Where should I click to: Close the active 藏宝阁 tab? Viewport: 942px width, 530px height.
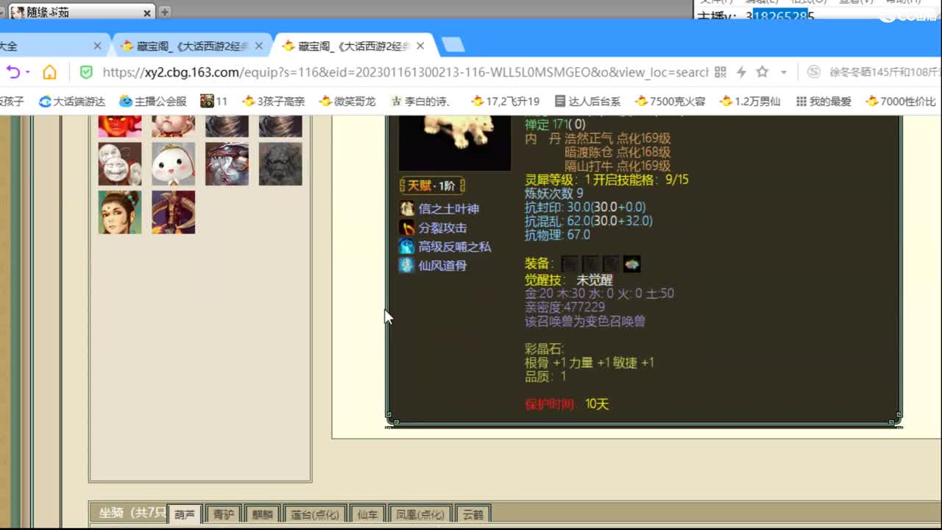pos(420,46)
